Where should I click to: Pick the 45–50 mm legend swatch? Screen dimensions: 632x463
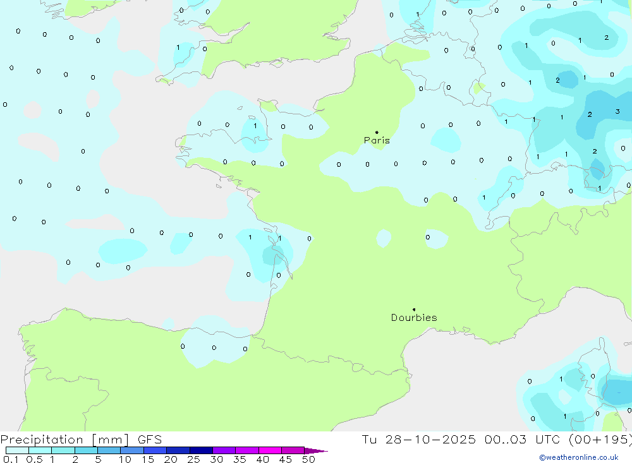(293, 450)
